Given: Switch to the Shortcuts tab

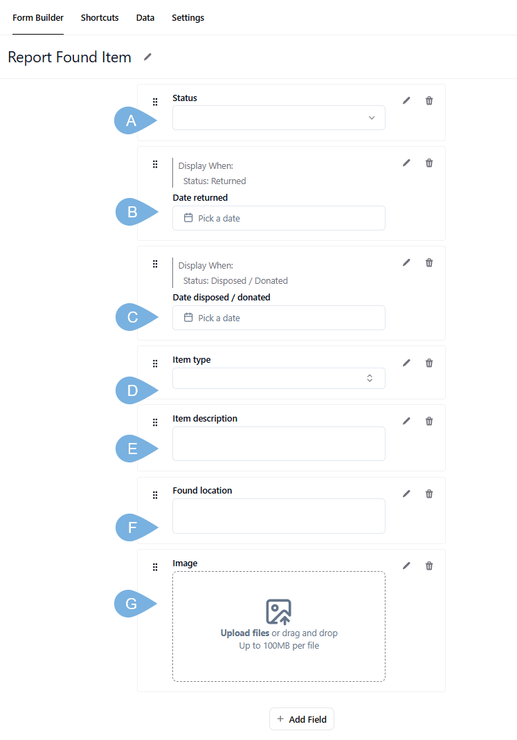Looking at the screenshot, I should [100, 17].
